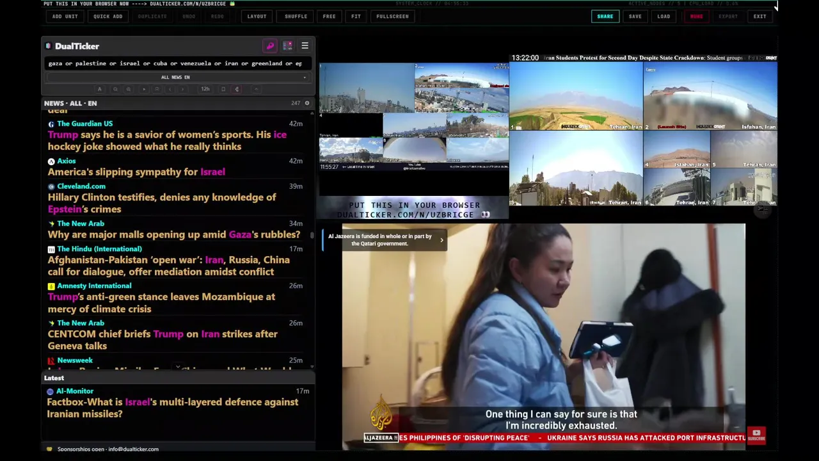Open The New Arab Gaza malls headline

pyautogui.click(x=174, y=234)
